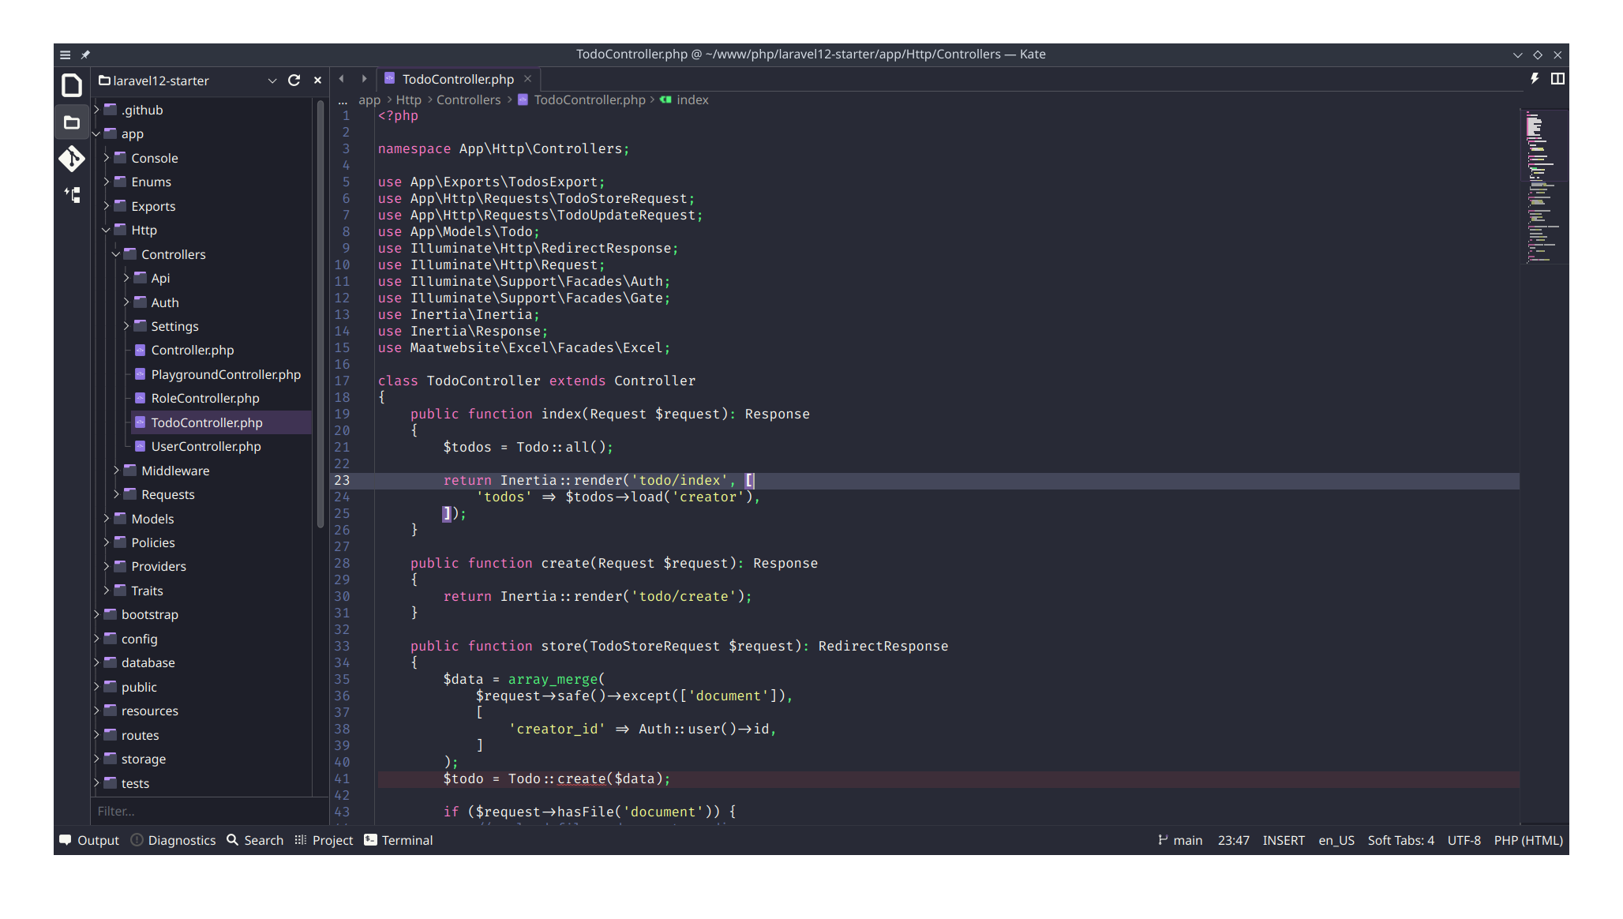
Task: Select the TodoController.php tab
Action: [456, 79]
